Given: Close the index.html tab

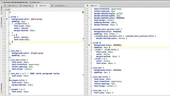Looking at the screenshot, I should click(17, 6).
